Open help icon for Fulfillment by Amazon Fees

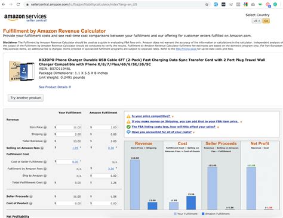45,169
